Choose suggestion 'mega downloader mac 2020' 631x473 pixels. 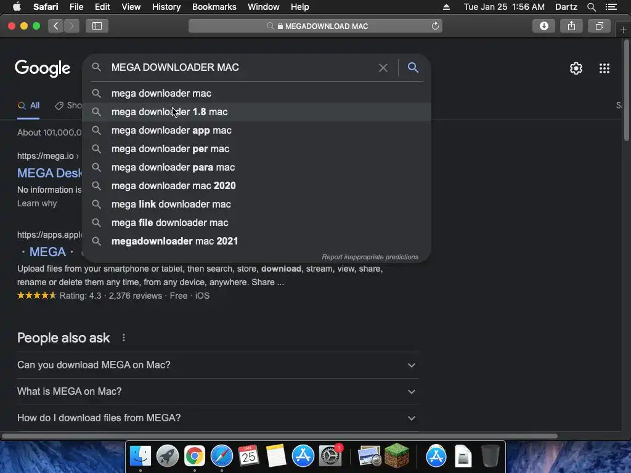(x=256, y=186)
